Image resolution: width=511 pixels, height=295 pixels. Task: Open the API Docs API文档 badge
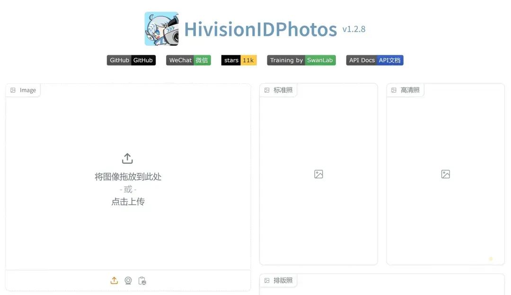(x=375, y=60)
